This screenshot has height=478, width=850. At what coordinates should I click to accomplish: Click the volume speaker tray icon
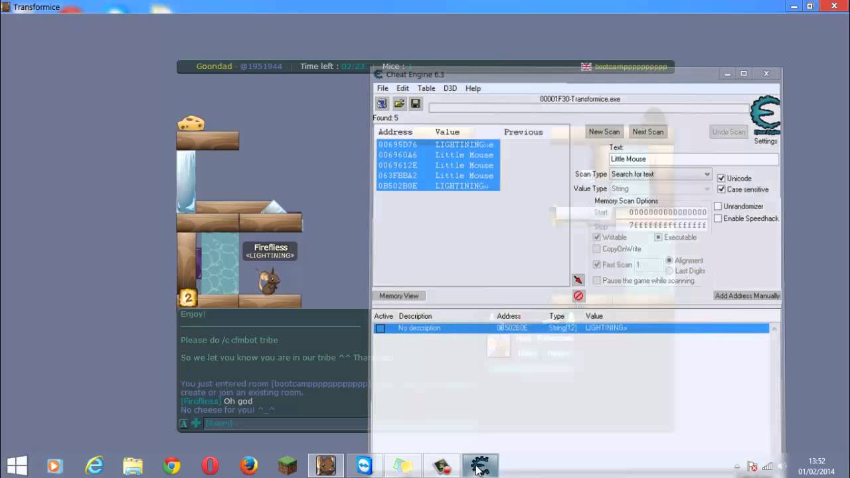(x=783, y=467)
